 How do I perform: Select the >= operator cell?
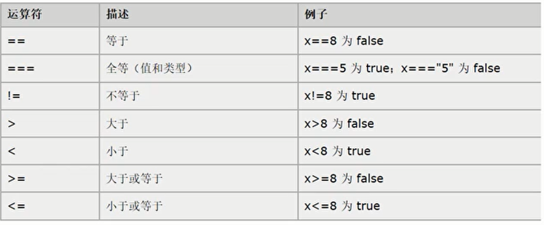click(x=50, y=178)
